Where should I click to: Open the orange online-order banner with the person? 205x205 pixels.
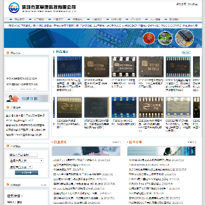tap(27, 98)
